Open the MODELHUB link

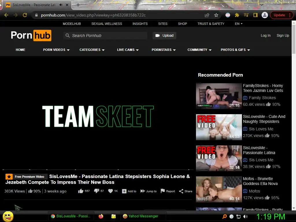tap(72, 24)
